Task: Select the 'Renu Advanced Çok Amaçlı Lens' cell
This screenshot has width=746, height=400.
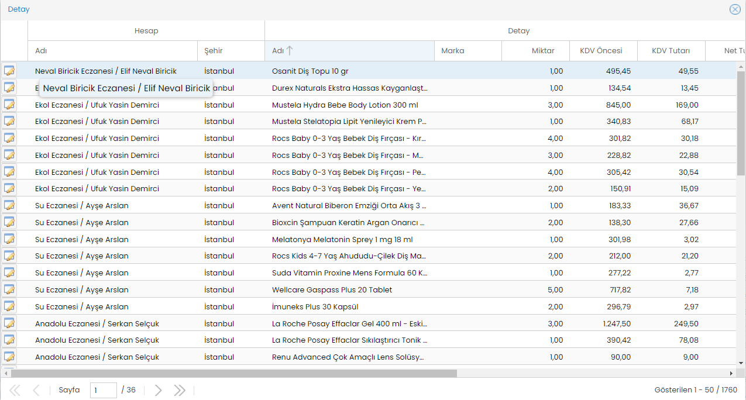Action: [348, 357]
